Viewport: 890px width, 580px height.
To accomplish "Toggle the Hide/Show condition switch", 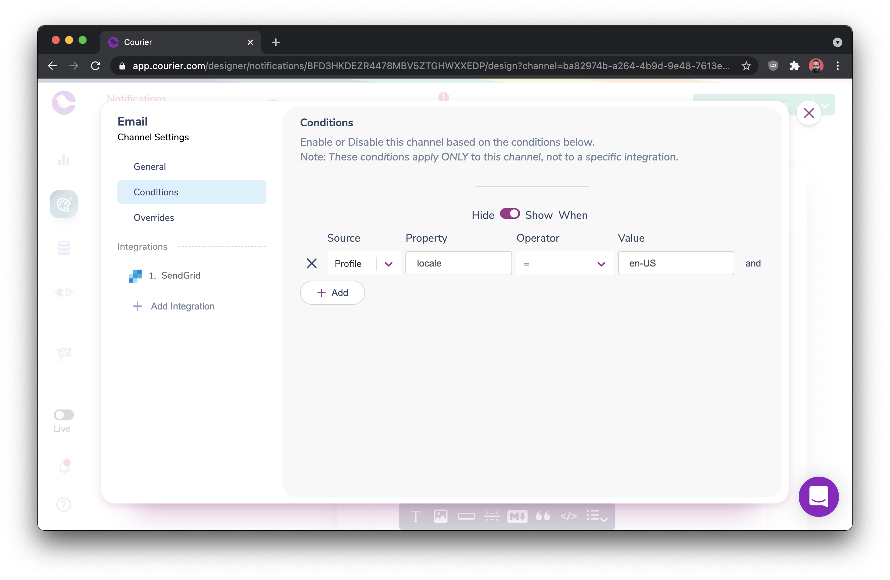I will click(510, 214).
